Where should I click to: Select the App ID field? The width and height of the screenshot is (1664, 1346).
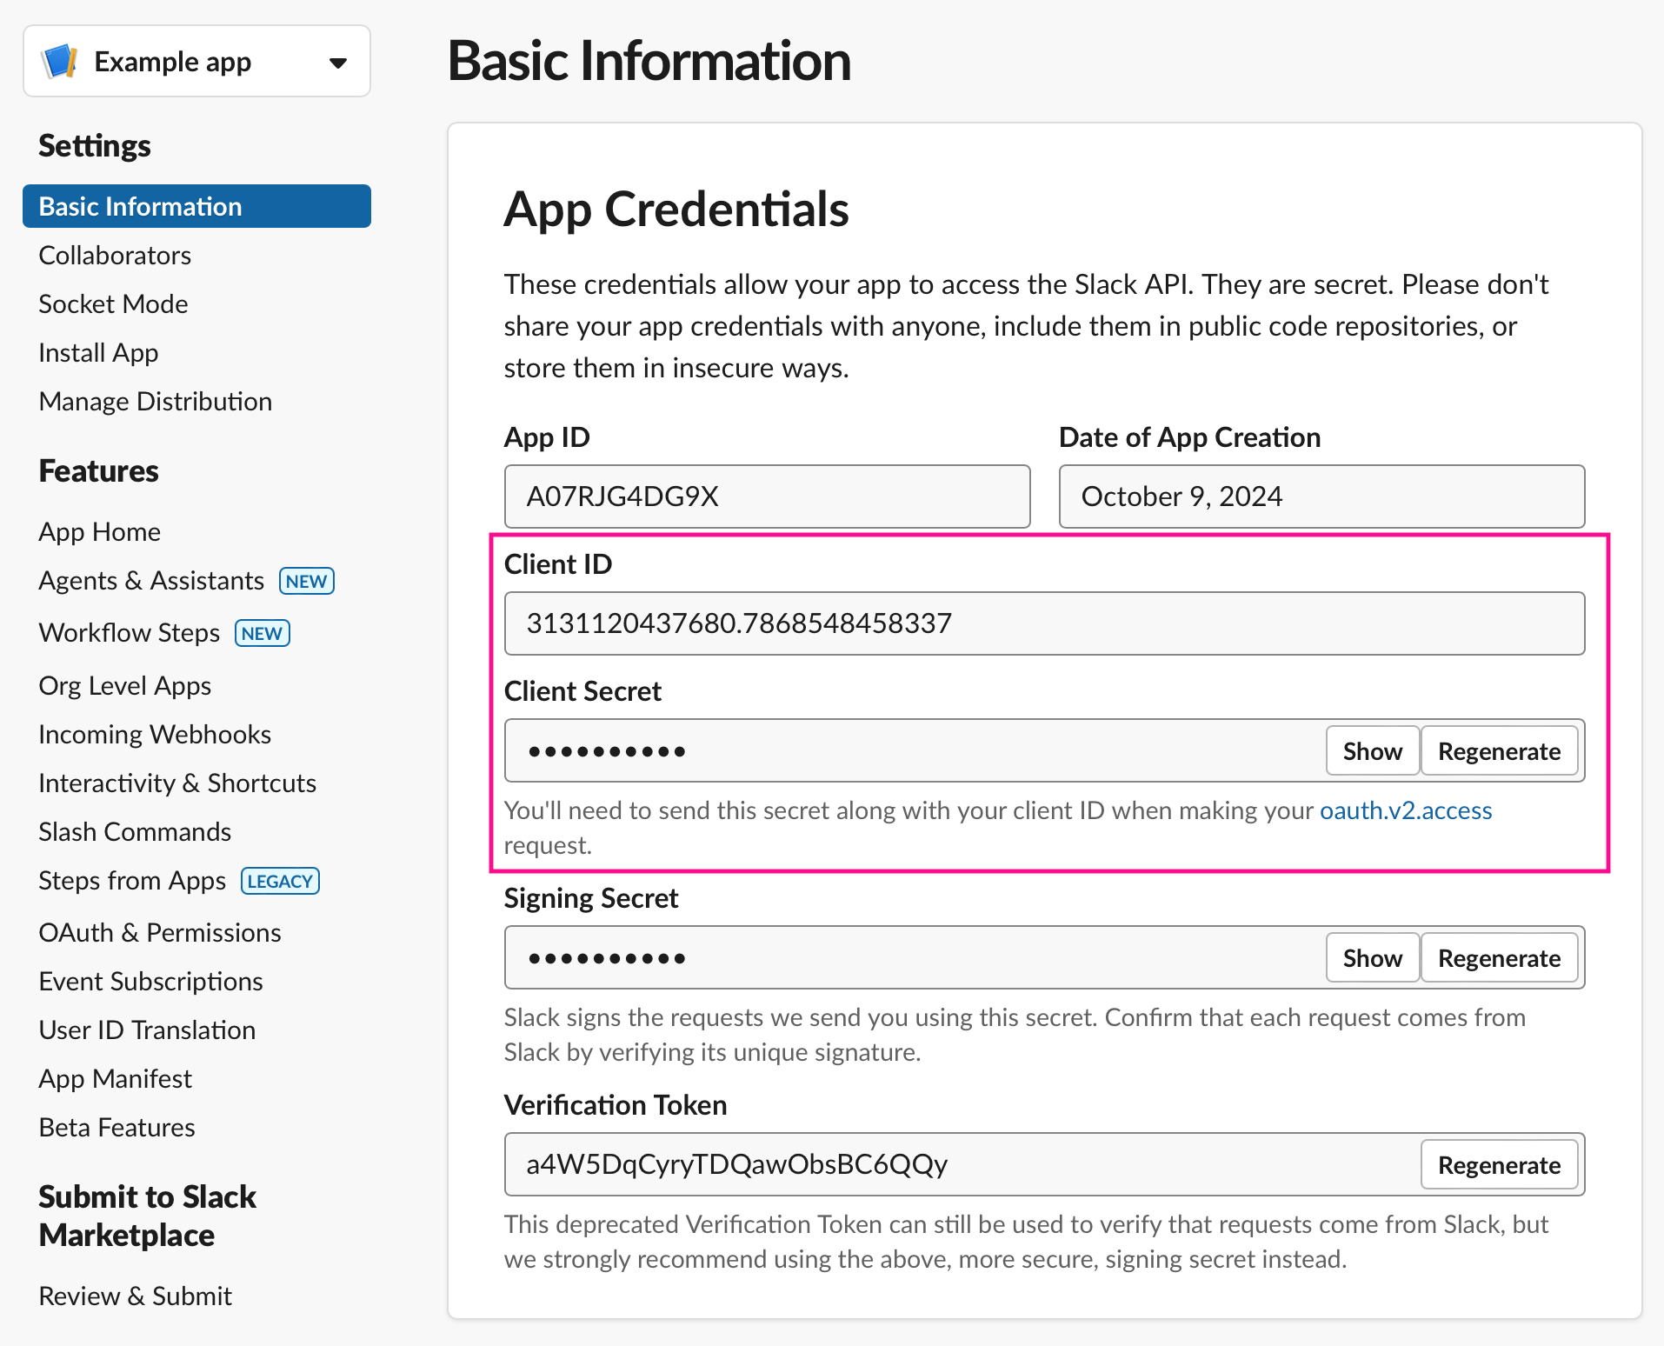pyautogui.click(x=767, y=496)
